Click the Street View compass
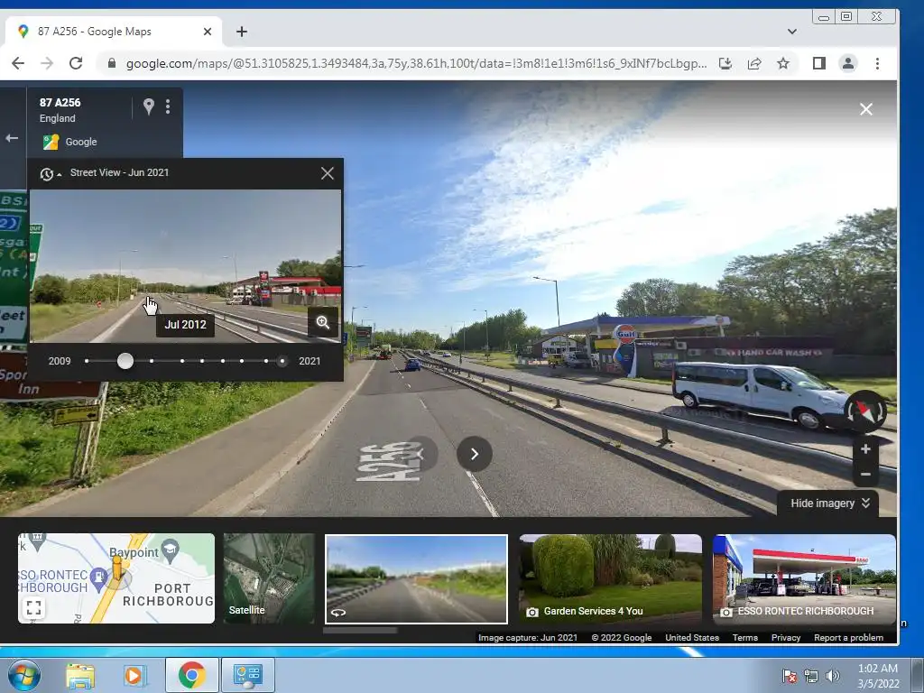 [x=865, y=411]
